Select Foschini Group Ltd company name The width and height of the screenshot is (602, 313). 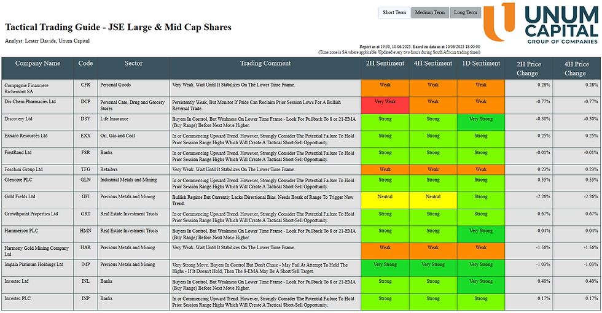coord(23,169)
